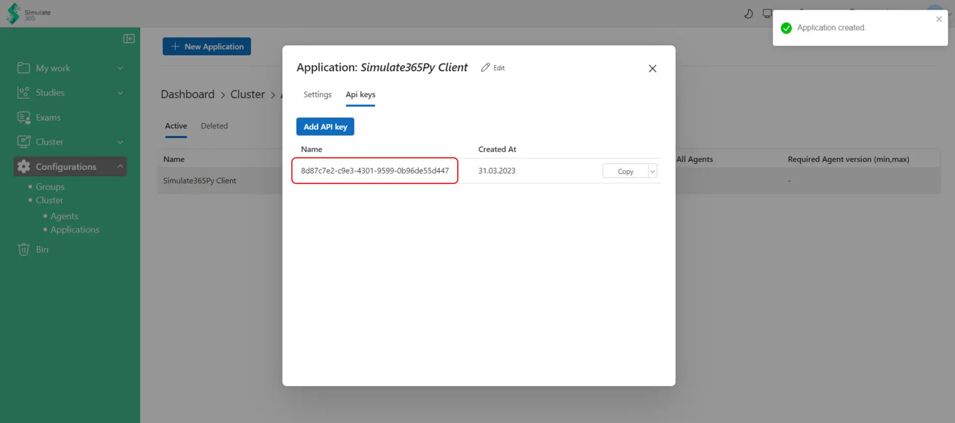Click the green success checkmark icon
The image size is (955, 423).
[786, 28]
